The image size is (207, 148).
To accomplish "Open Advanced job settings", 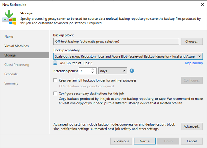I will tap(192, 126).
